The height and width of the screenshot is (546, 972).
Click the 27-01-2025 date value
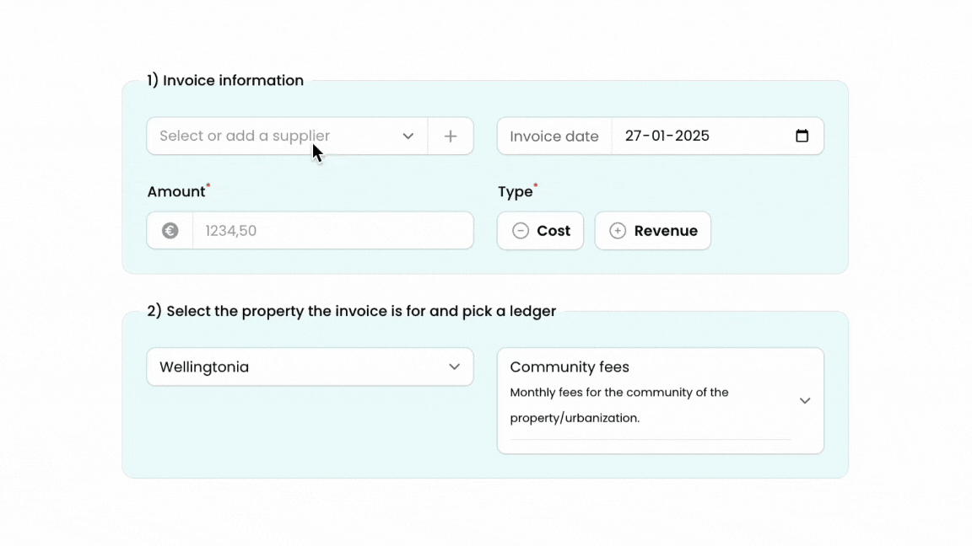point(667,136)
